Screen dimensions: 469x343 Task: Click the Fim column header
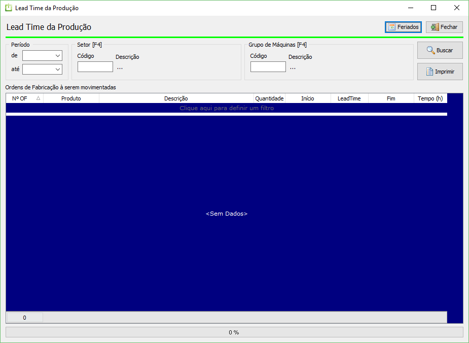(390, 98)
